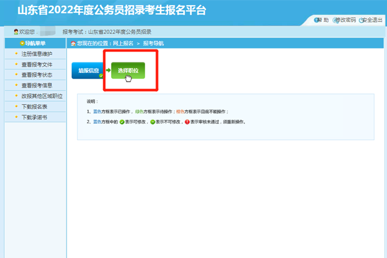
Task: Click the green checkmark on 填报信息
Action: [x=101, y=76]
